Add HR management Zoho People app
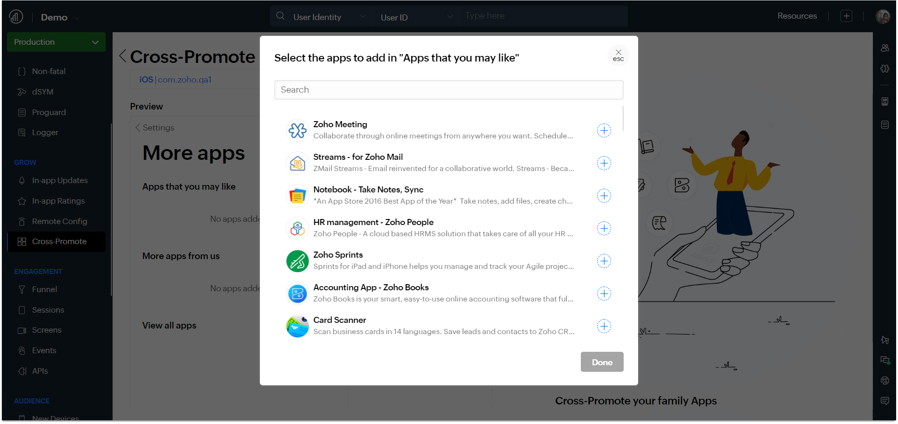The width and height of the screenshot is (898, 424). (x=604, y=228)
